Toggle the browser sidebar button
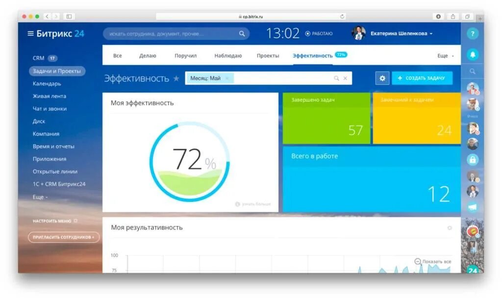Image resolution: width=502 pixels, height=299 pixels. click(69, 16)
